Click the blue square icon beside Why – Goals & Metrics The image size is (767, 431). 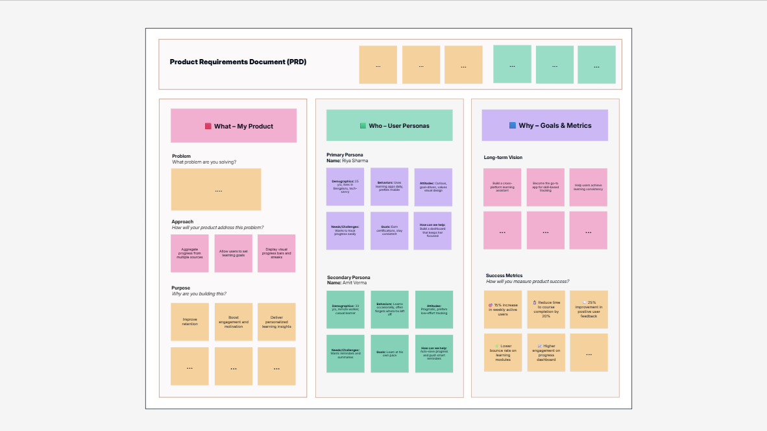tap(513, 125)
